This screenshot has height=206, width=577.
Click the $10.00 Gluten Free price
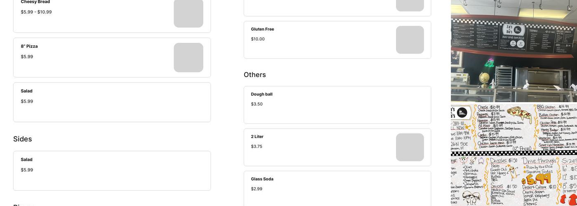point(258,39)
